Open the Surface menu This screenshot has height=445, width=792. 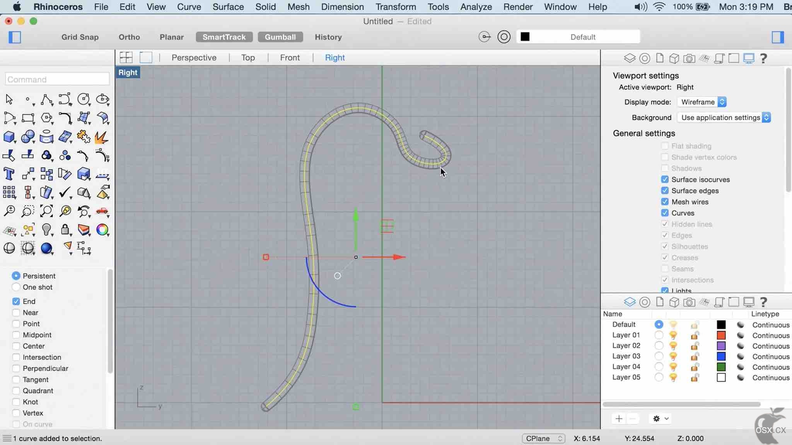pyautogui.click(x=228, y=7)
